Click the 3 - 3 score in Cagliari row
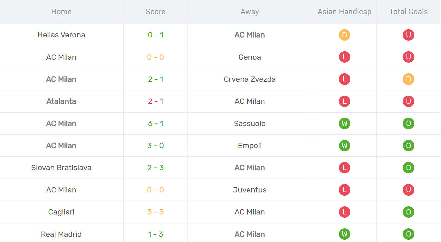The height and width of the screenshot is (242, 441). 156,212
